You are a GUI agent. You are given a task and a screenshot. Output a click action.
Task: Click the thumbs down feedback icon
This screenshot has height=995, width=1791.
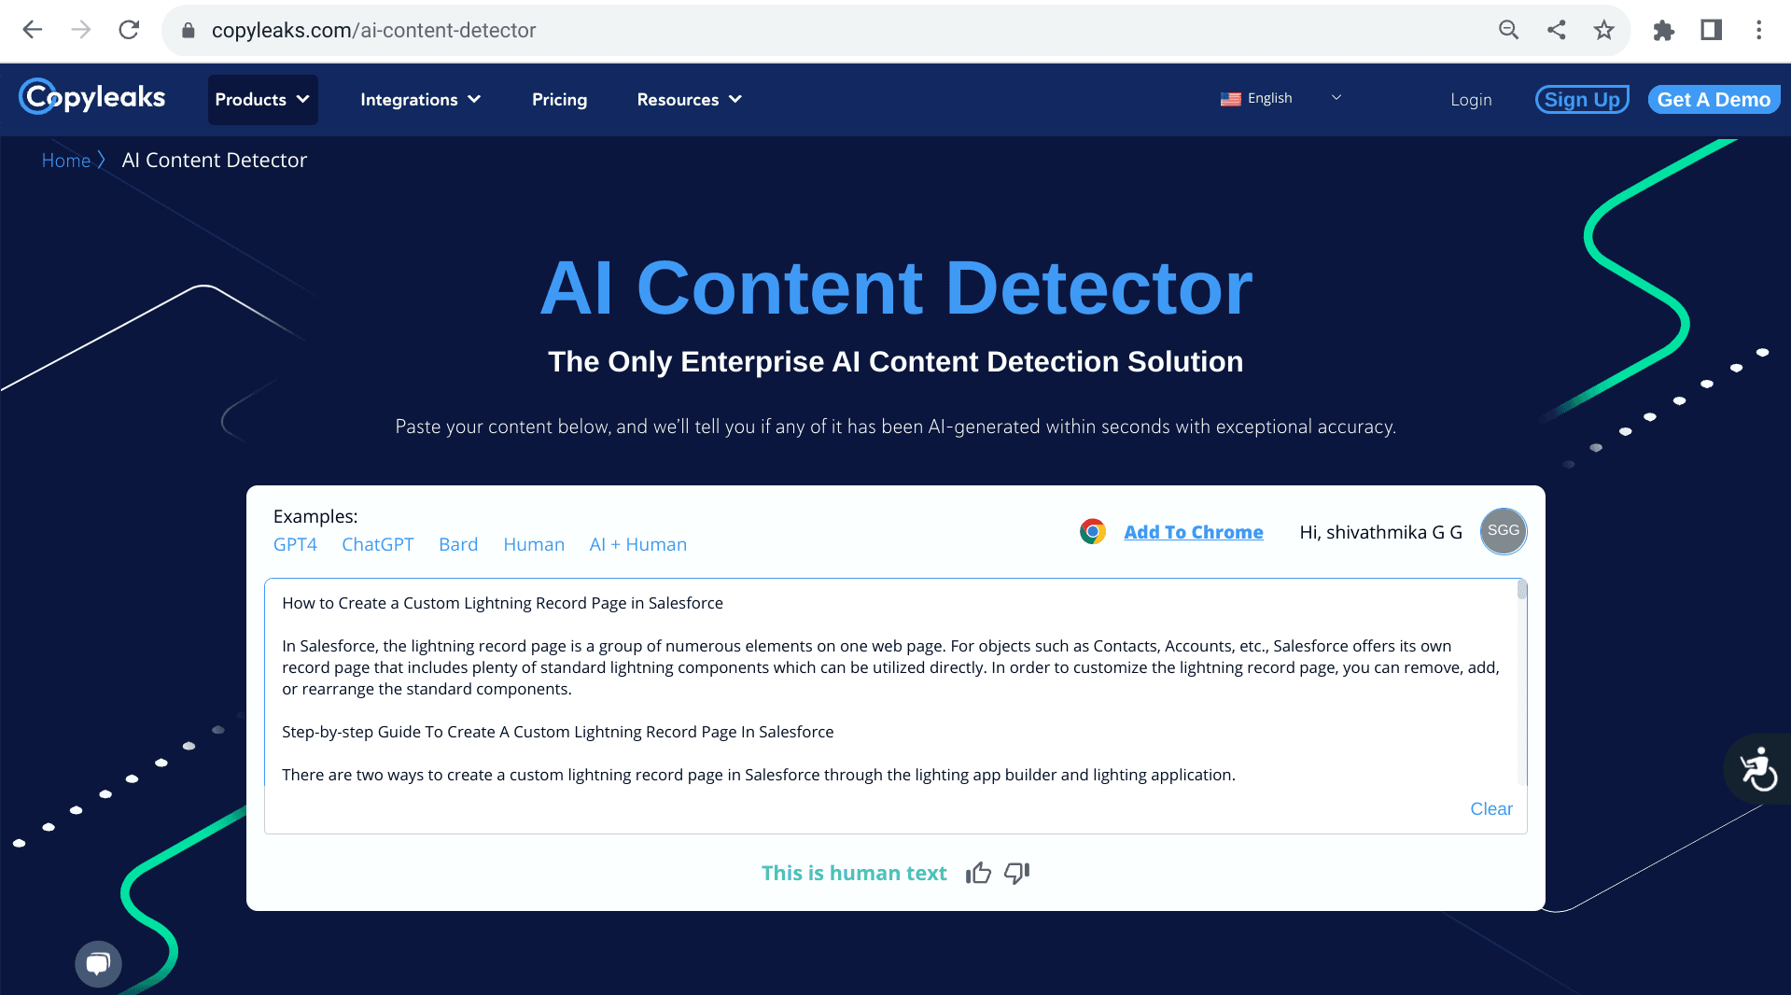[1016, 873]
